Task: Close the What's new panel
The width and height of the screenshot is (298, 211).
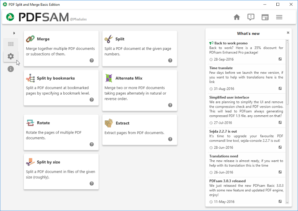Action: coord(288,33)
